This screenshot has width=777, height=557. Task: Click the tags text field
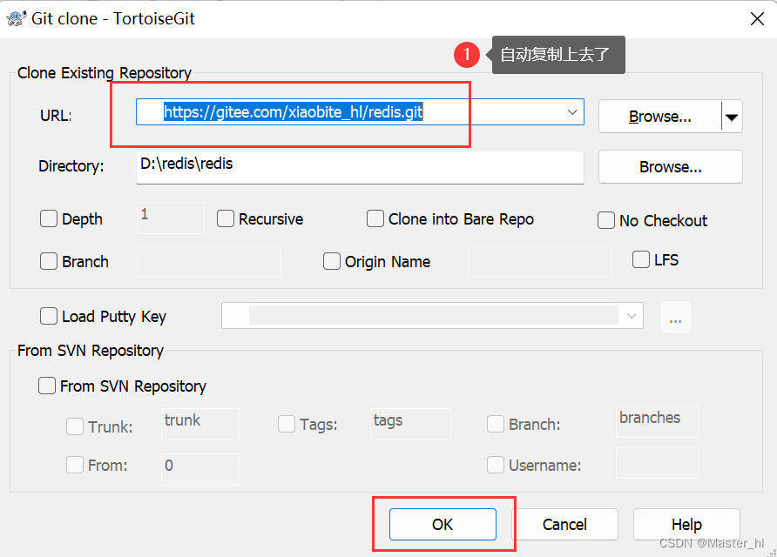[x=410, y=424]
